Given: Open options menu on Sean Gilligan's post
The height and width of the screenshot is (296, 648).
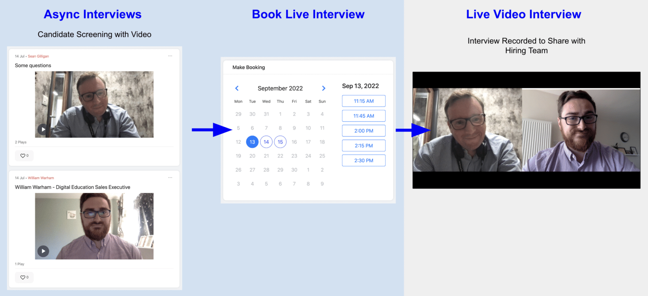Looking at the screenshot, I should coord(170,56).
